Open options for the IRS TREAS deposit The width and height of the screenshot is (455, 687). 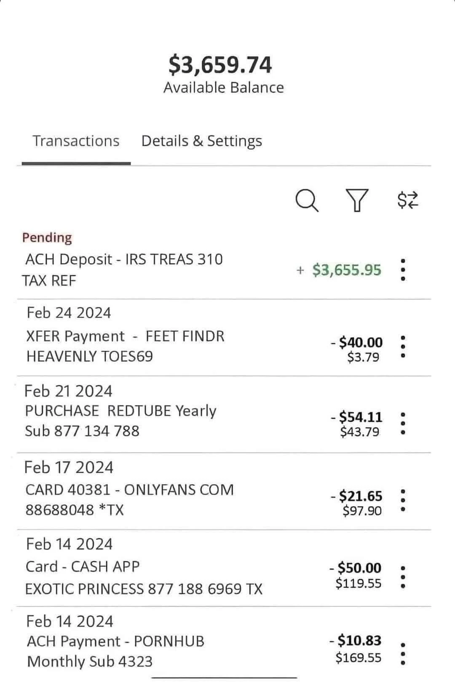403,269
